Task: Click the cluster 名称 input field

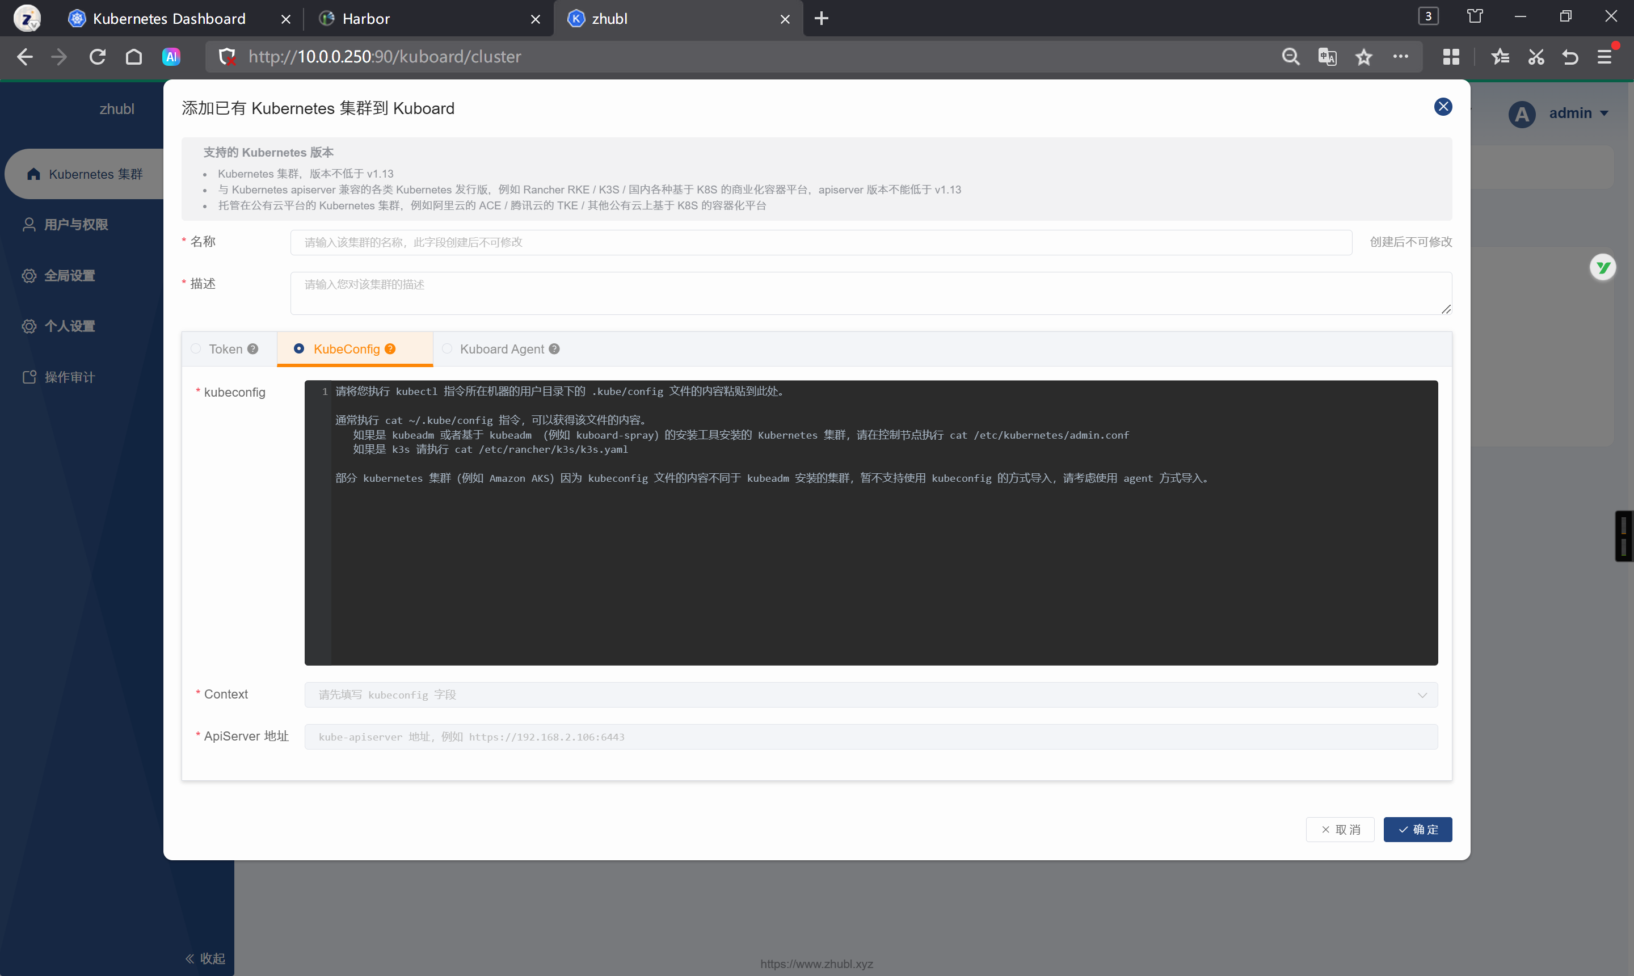Action: [820, 242]
